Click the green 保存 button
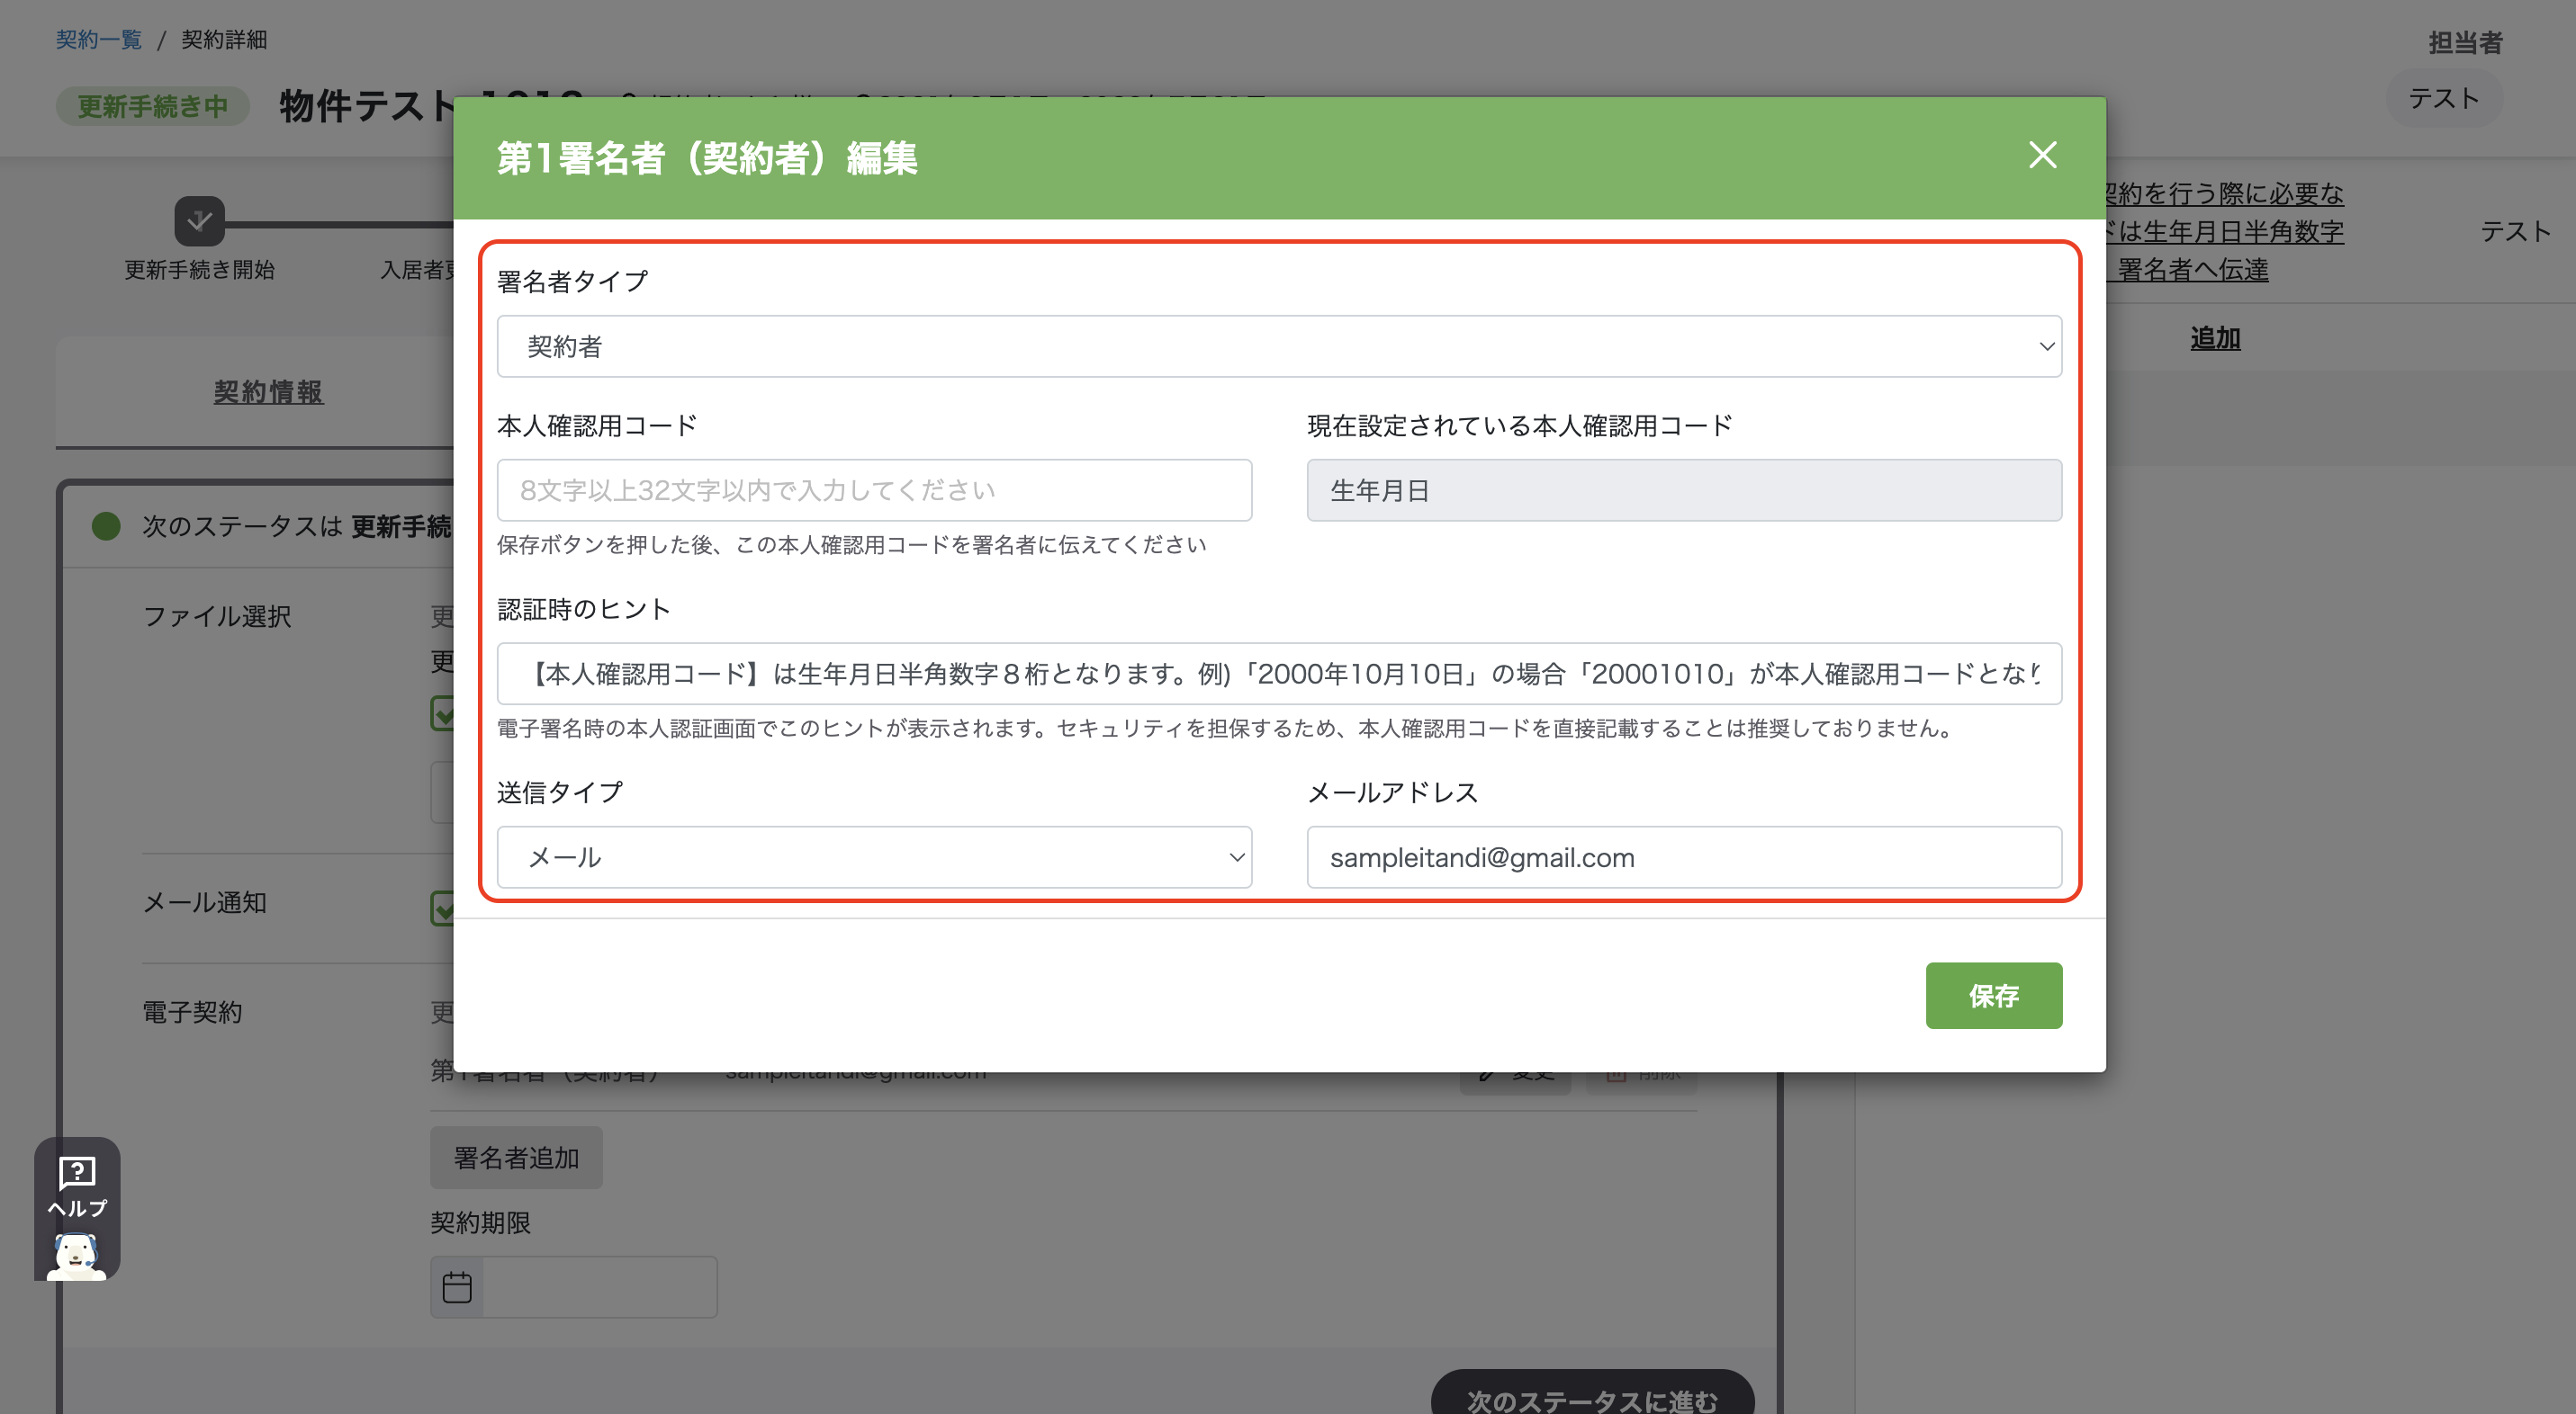The image size is (2576, 1414). (1993, 996)
